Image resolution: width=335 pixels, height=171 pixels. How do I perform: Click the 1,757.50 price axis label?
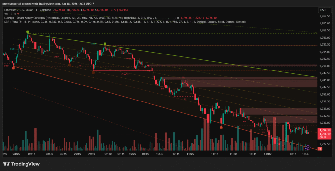325,45
